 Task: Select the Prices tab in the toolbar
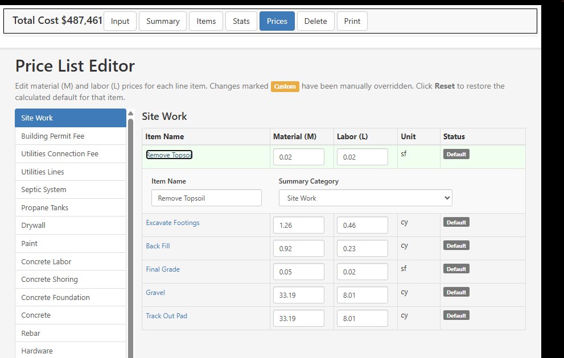[277, 21]
